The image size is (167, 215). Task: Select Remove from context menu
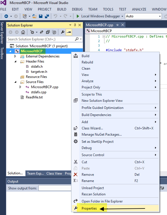coord(116,175)
